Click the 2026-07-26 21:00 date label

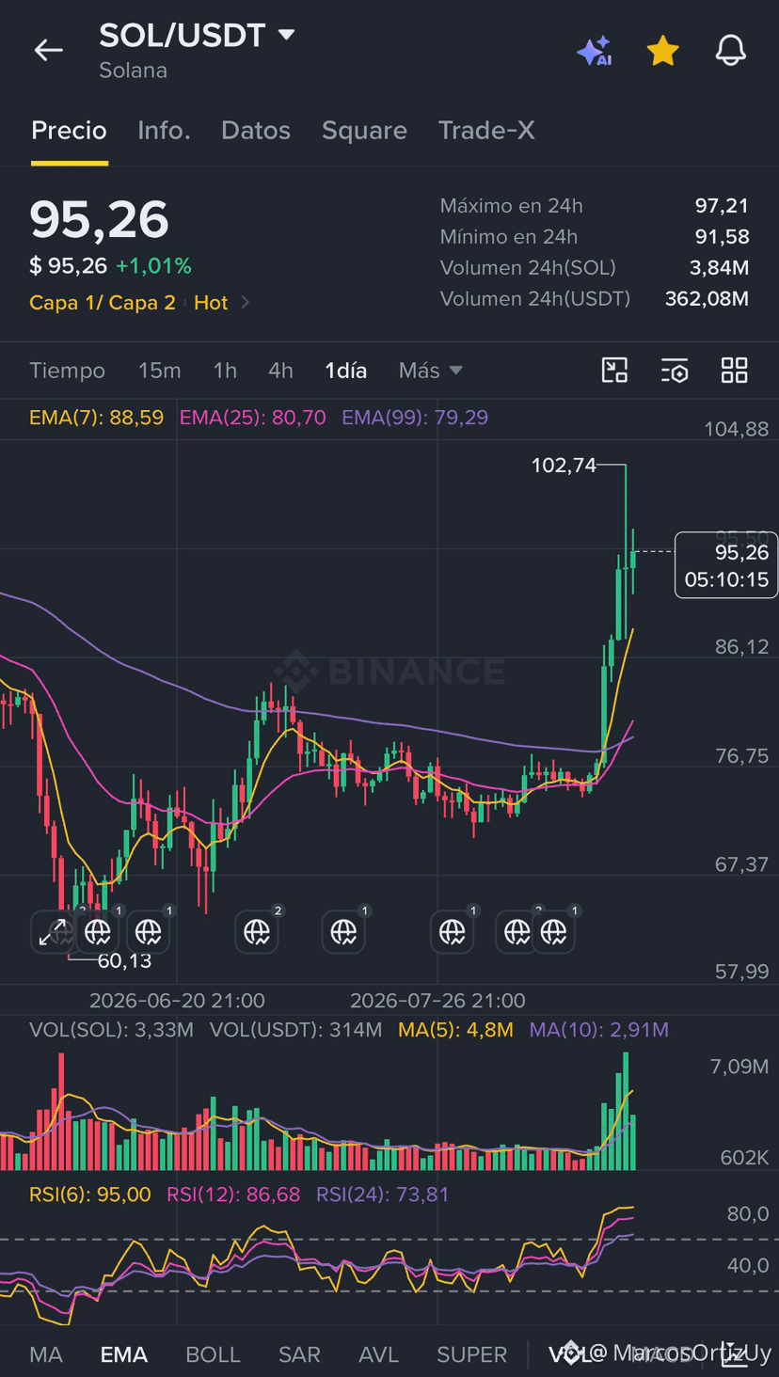(437, 1001)
